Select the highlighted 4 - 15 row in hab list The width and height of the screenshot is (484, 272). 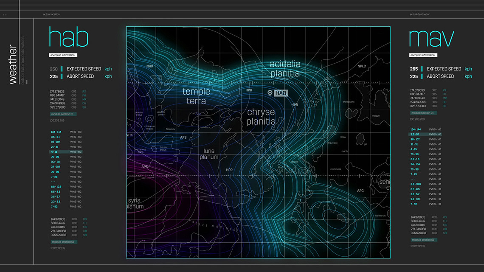coord(66,152)
